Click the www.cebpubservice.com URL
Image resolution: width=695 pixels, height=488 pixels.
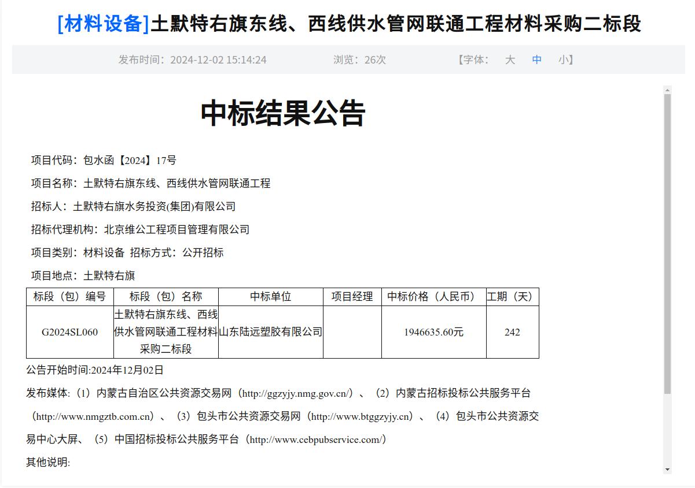coord(315,439)
